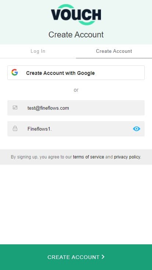Click the email card icon

15,108
